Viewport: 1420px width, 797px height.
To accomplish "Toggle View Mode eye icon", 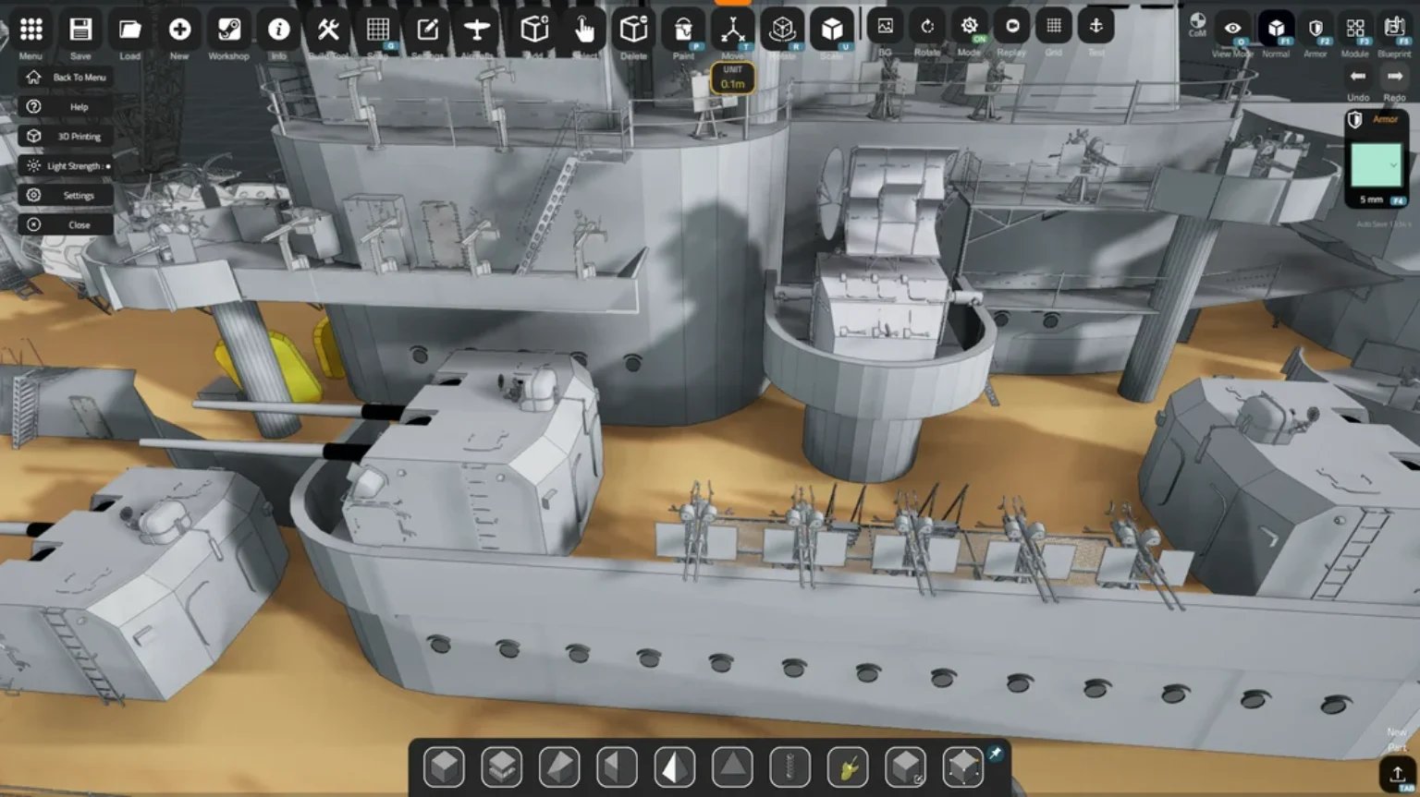I will point(1232,29).
